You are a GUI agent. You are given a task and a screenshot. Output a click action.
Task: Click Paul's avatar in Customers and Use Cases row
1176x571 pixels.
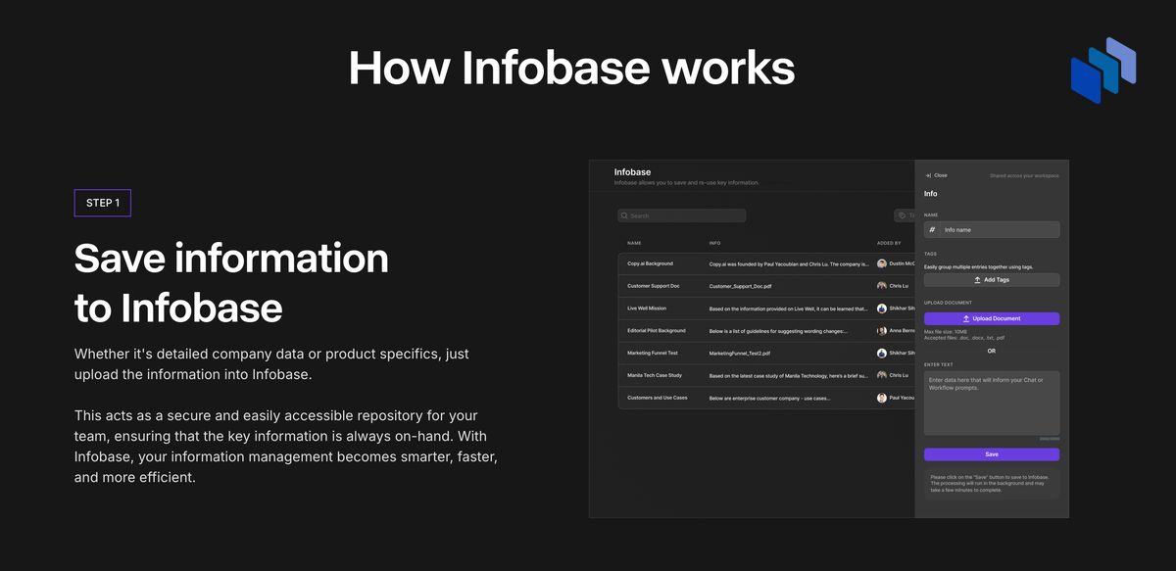coord(882,398)
